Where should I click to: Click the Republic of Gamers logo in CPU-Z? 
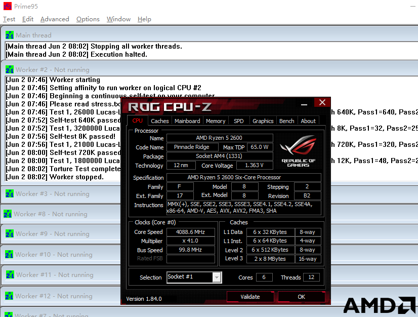click(298, 151)
